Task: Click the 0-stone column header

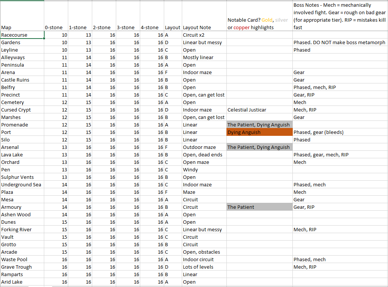Action: (56, 16)
